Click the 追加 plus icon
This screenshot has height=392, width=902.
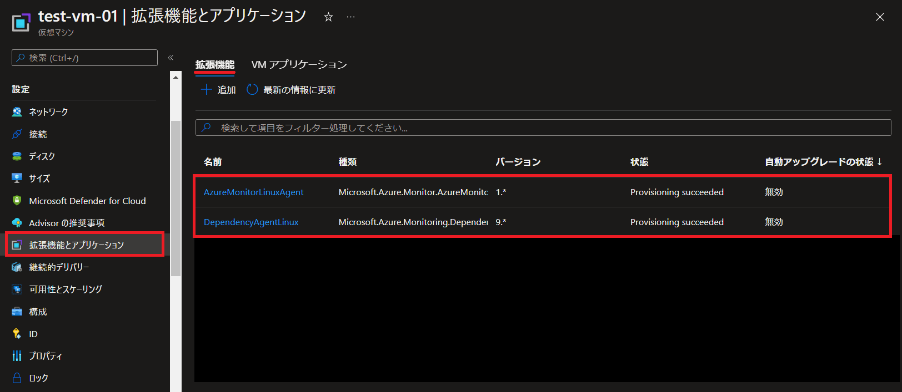click(x=206, y=89)
